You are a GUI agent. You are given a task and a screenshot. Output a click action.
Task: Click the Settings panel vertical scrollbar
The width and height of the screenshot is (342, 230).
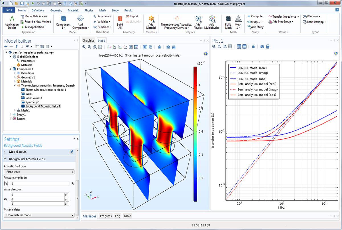click(x=78, y=198)
